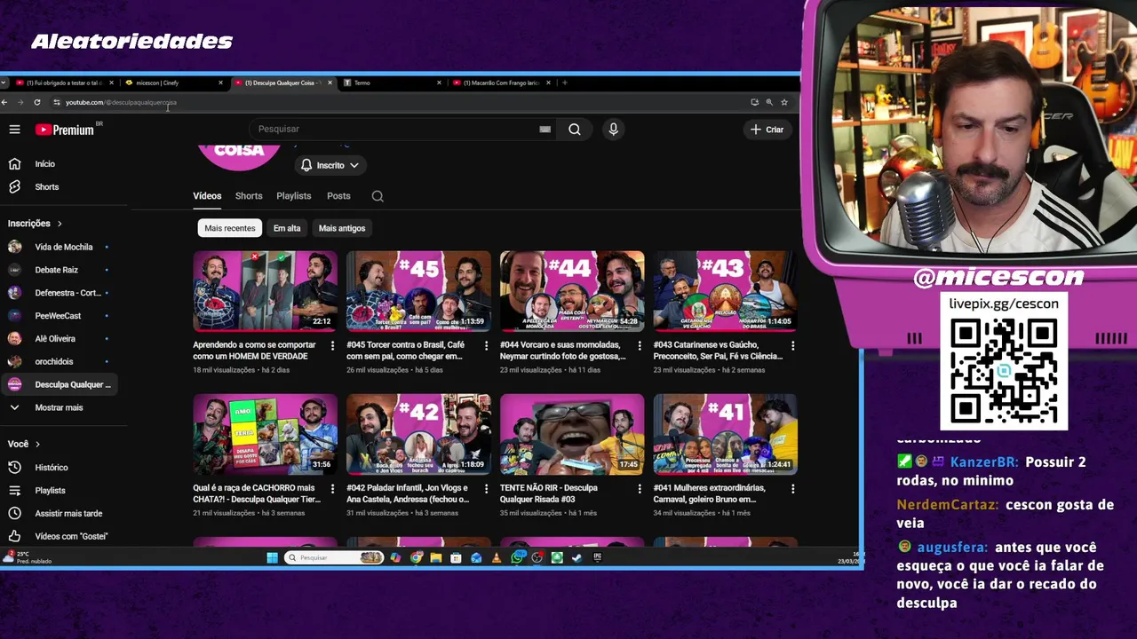Image resolution: width=1137 pixels, height=639 pixels.
Task: Select the Mais antigos filter chip
Action: click(342, 228)
